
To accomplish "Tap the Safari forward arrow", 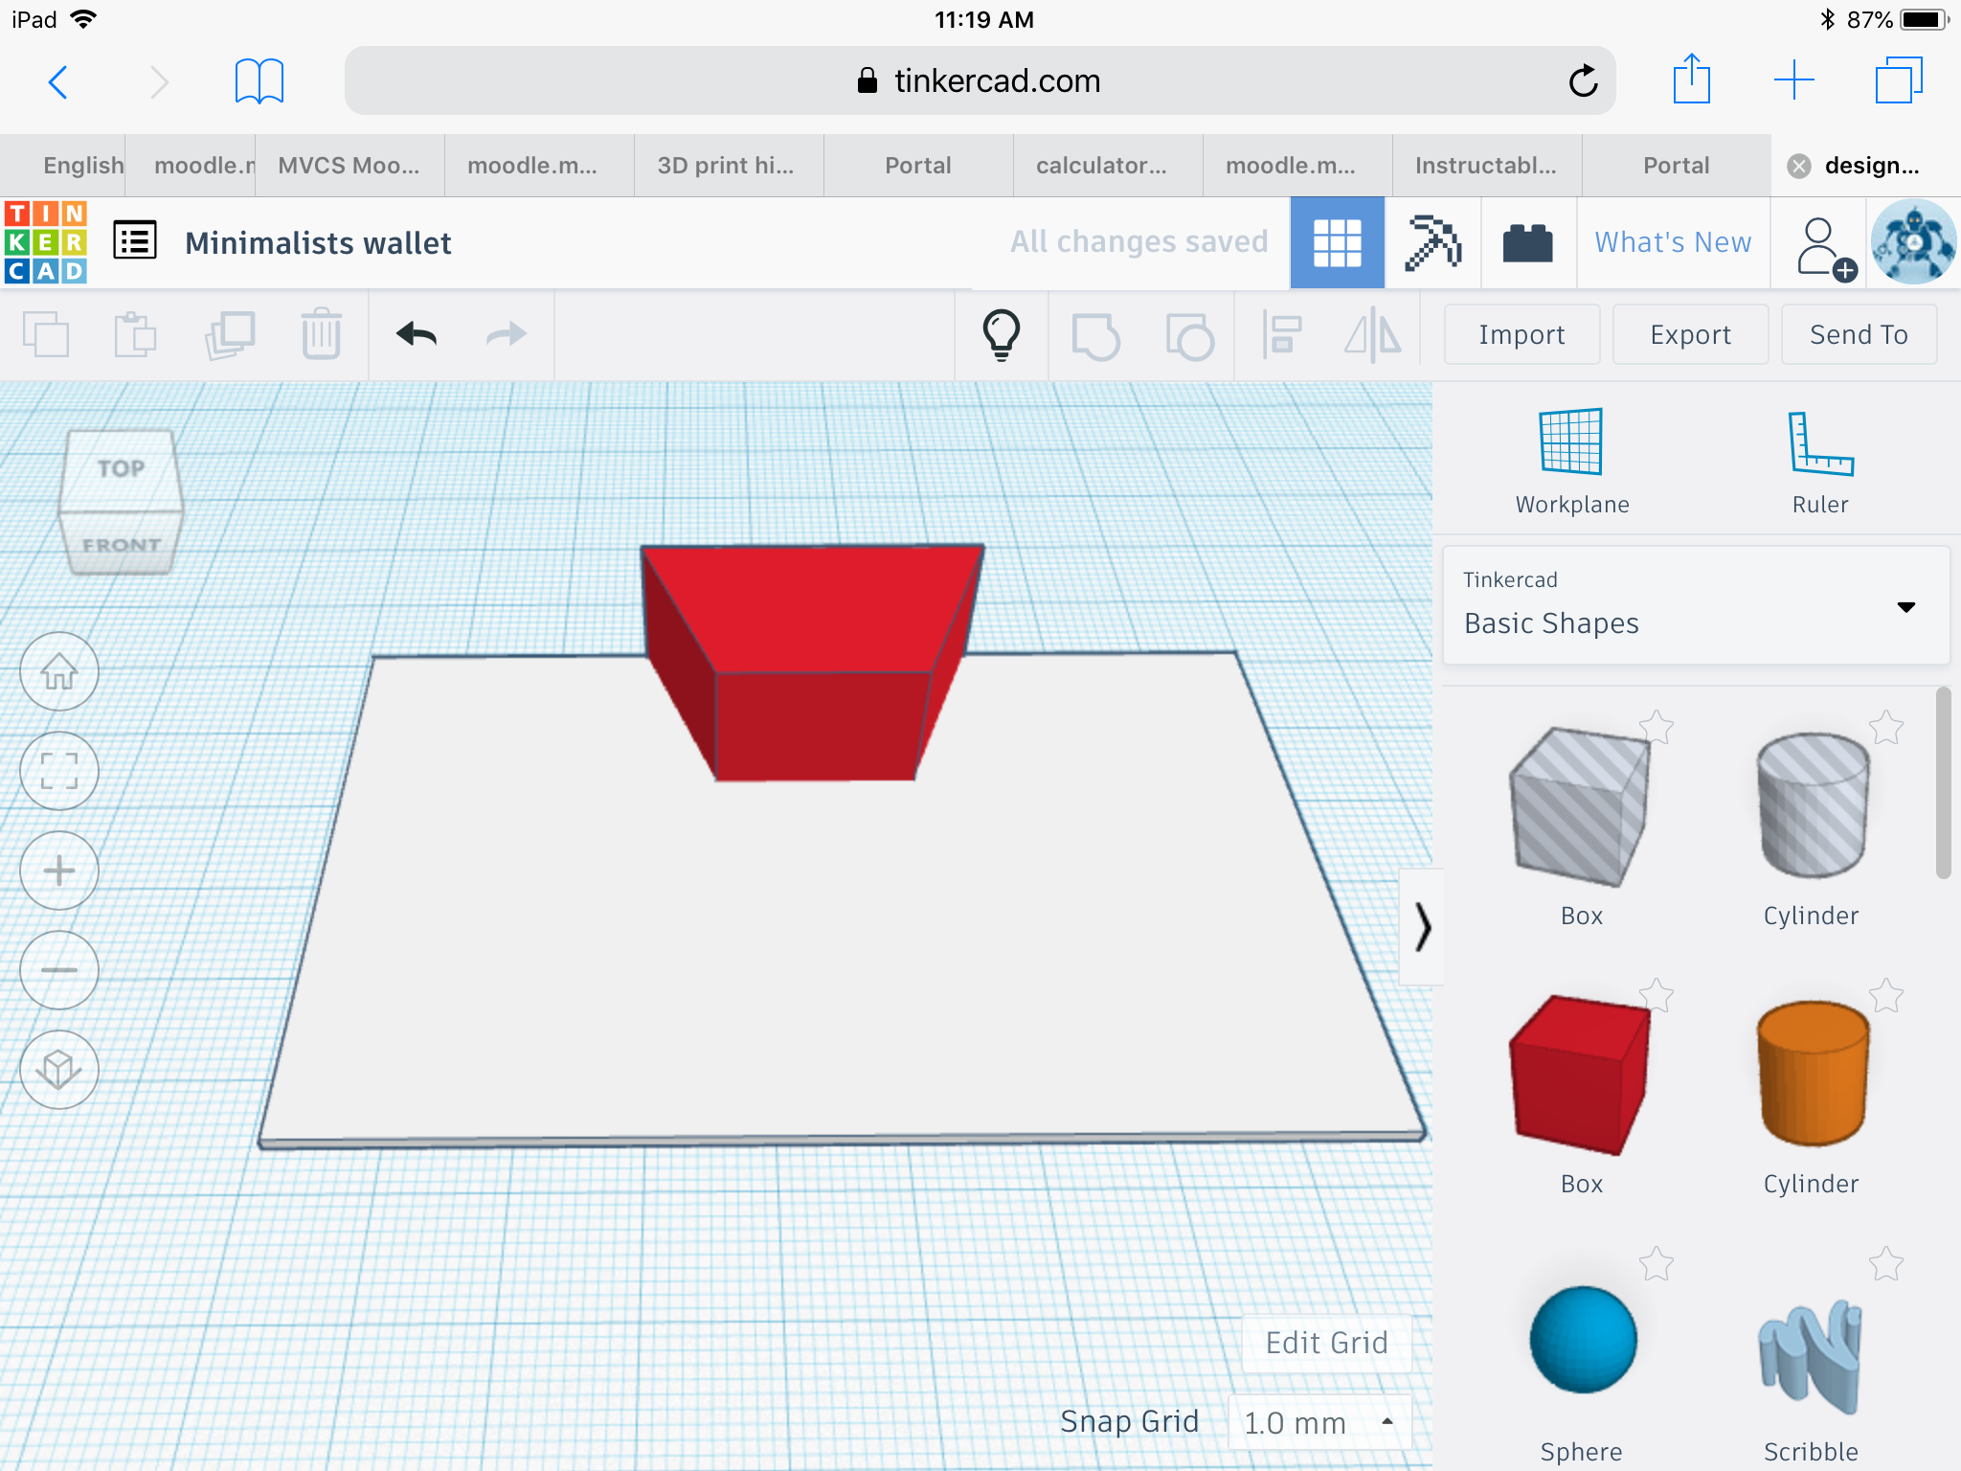I will [x=159, y=81].
